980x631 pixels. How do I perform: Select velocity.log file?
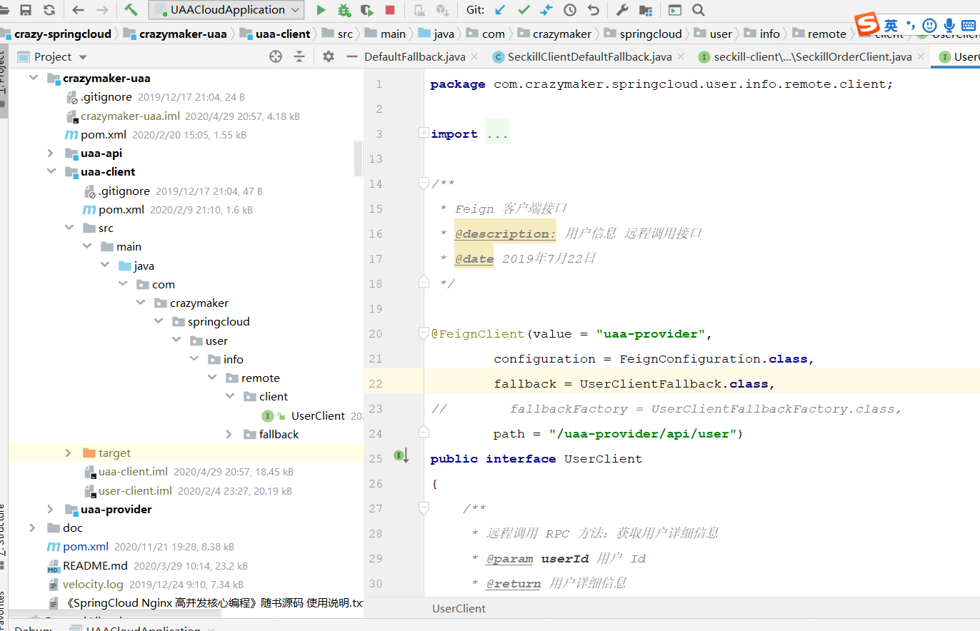pyautogui.click(x=93, y=584)
